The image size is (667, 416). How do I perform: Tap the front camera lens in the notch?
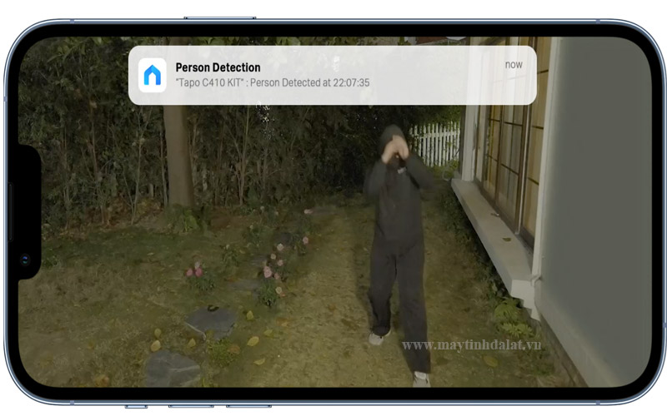[25, 260]
